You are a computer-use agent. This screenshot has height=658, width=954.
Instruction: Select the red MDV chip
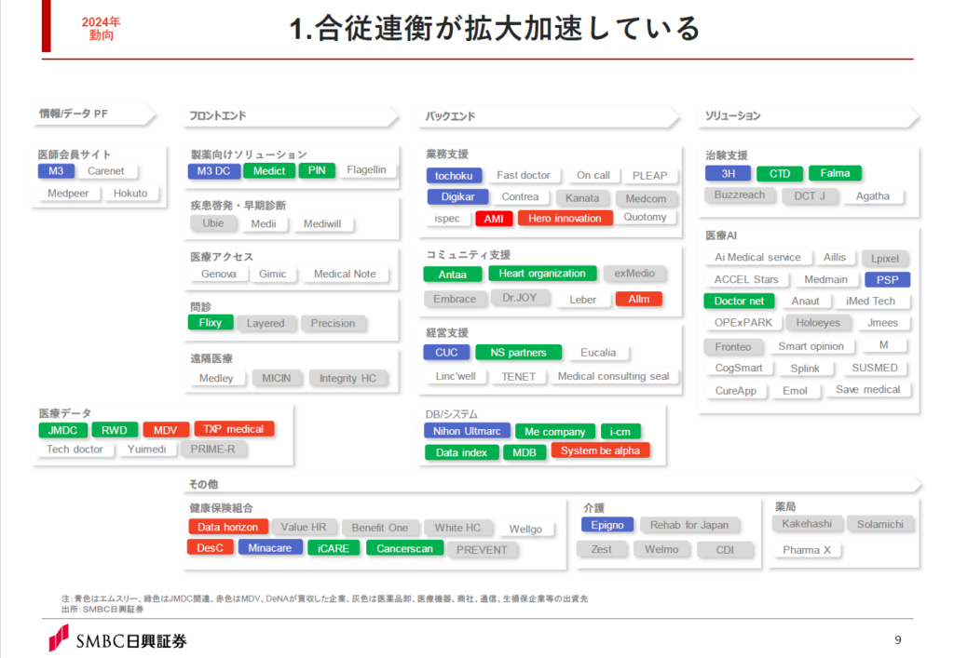[x=166, y=430]
